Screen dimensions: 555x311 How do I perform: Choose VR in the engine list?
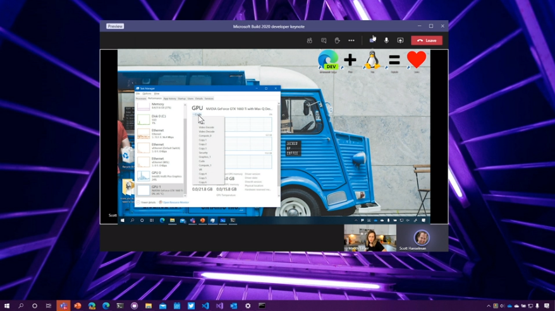point(200,170)
